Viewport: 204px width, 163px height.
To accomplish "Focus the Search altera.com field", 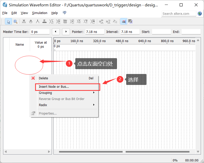I will coord(179,14).
